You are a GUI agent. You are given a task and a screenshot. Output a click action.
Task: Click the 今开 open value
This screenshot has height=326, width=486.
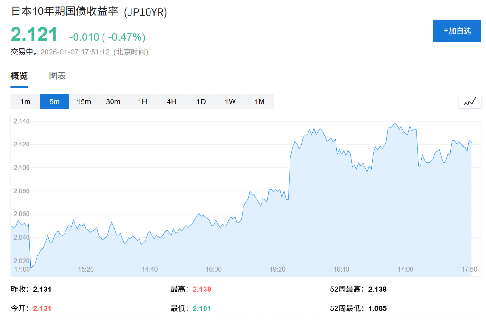click(x=42, y=308)
